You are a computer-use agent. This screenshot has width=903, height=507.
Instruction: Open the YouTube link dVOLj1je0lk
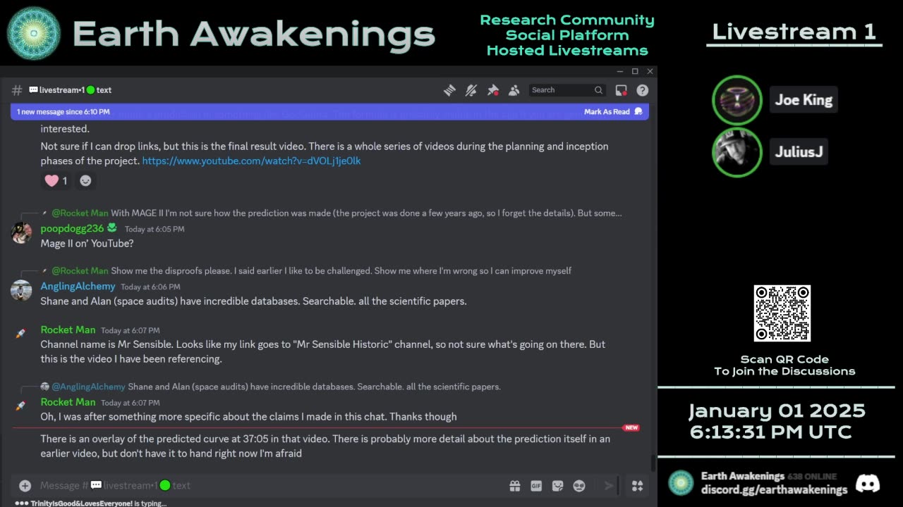click(252, 161)
